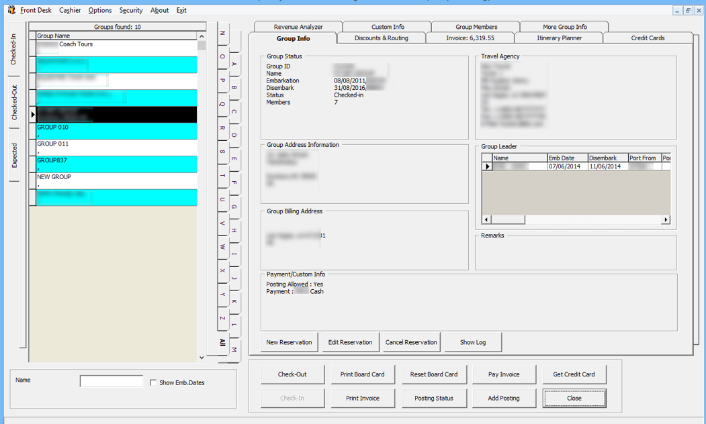Click the 11/06/2014 Disembark cell
Screen dimensions: 706x424
pyautogui.click(x=609, y=166)
